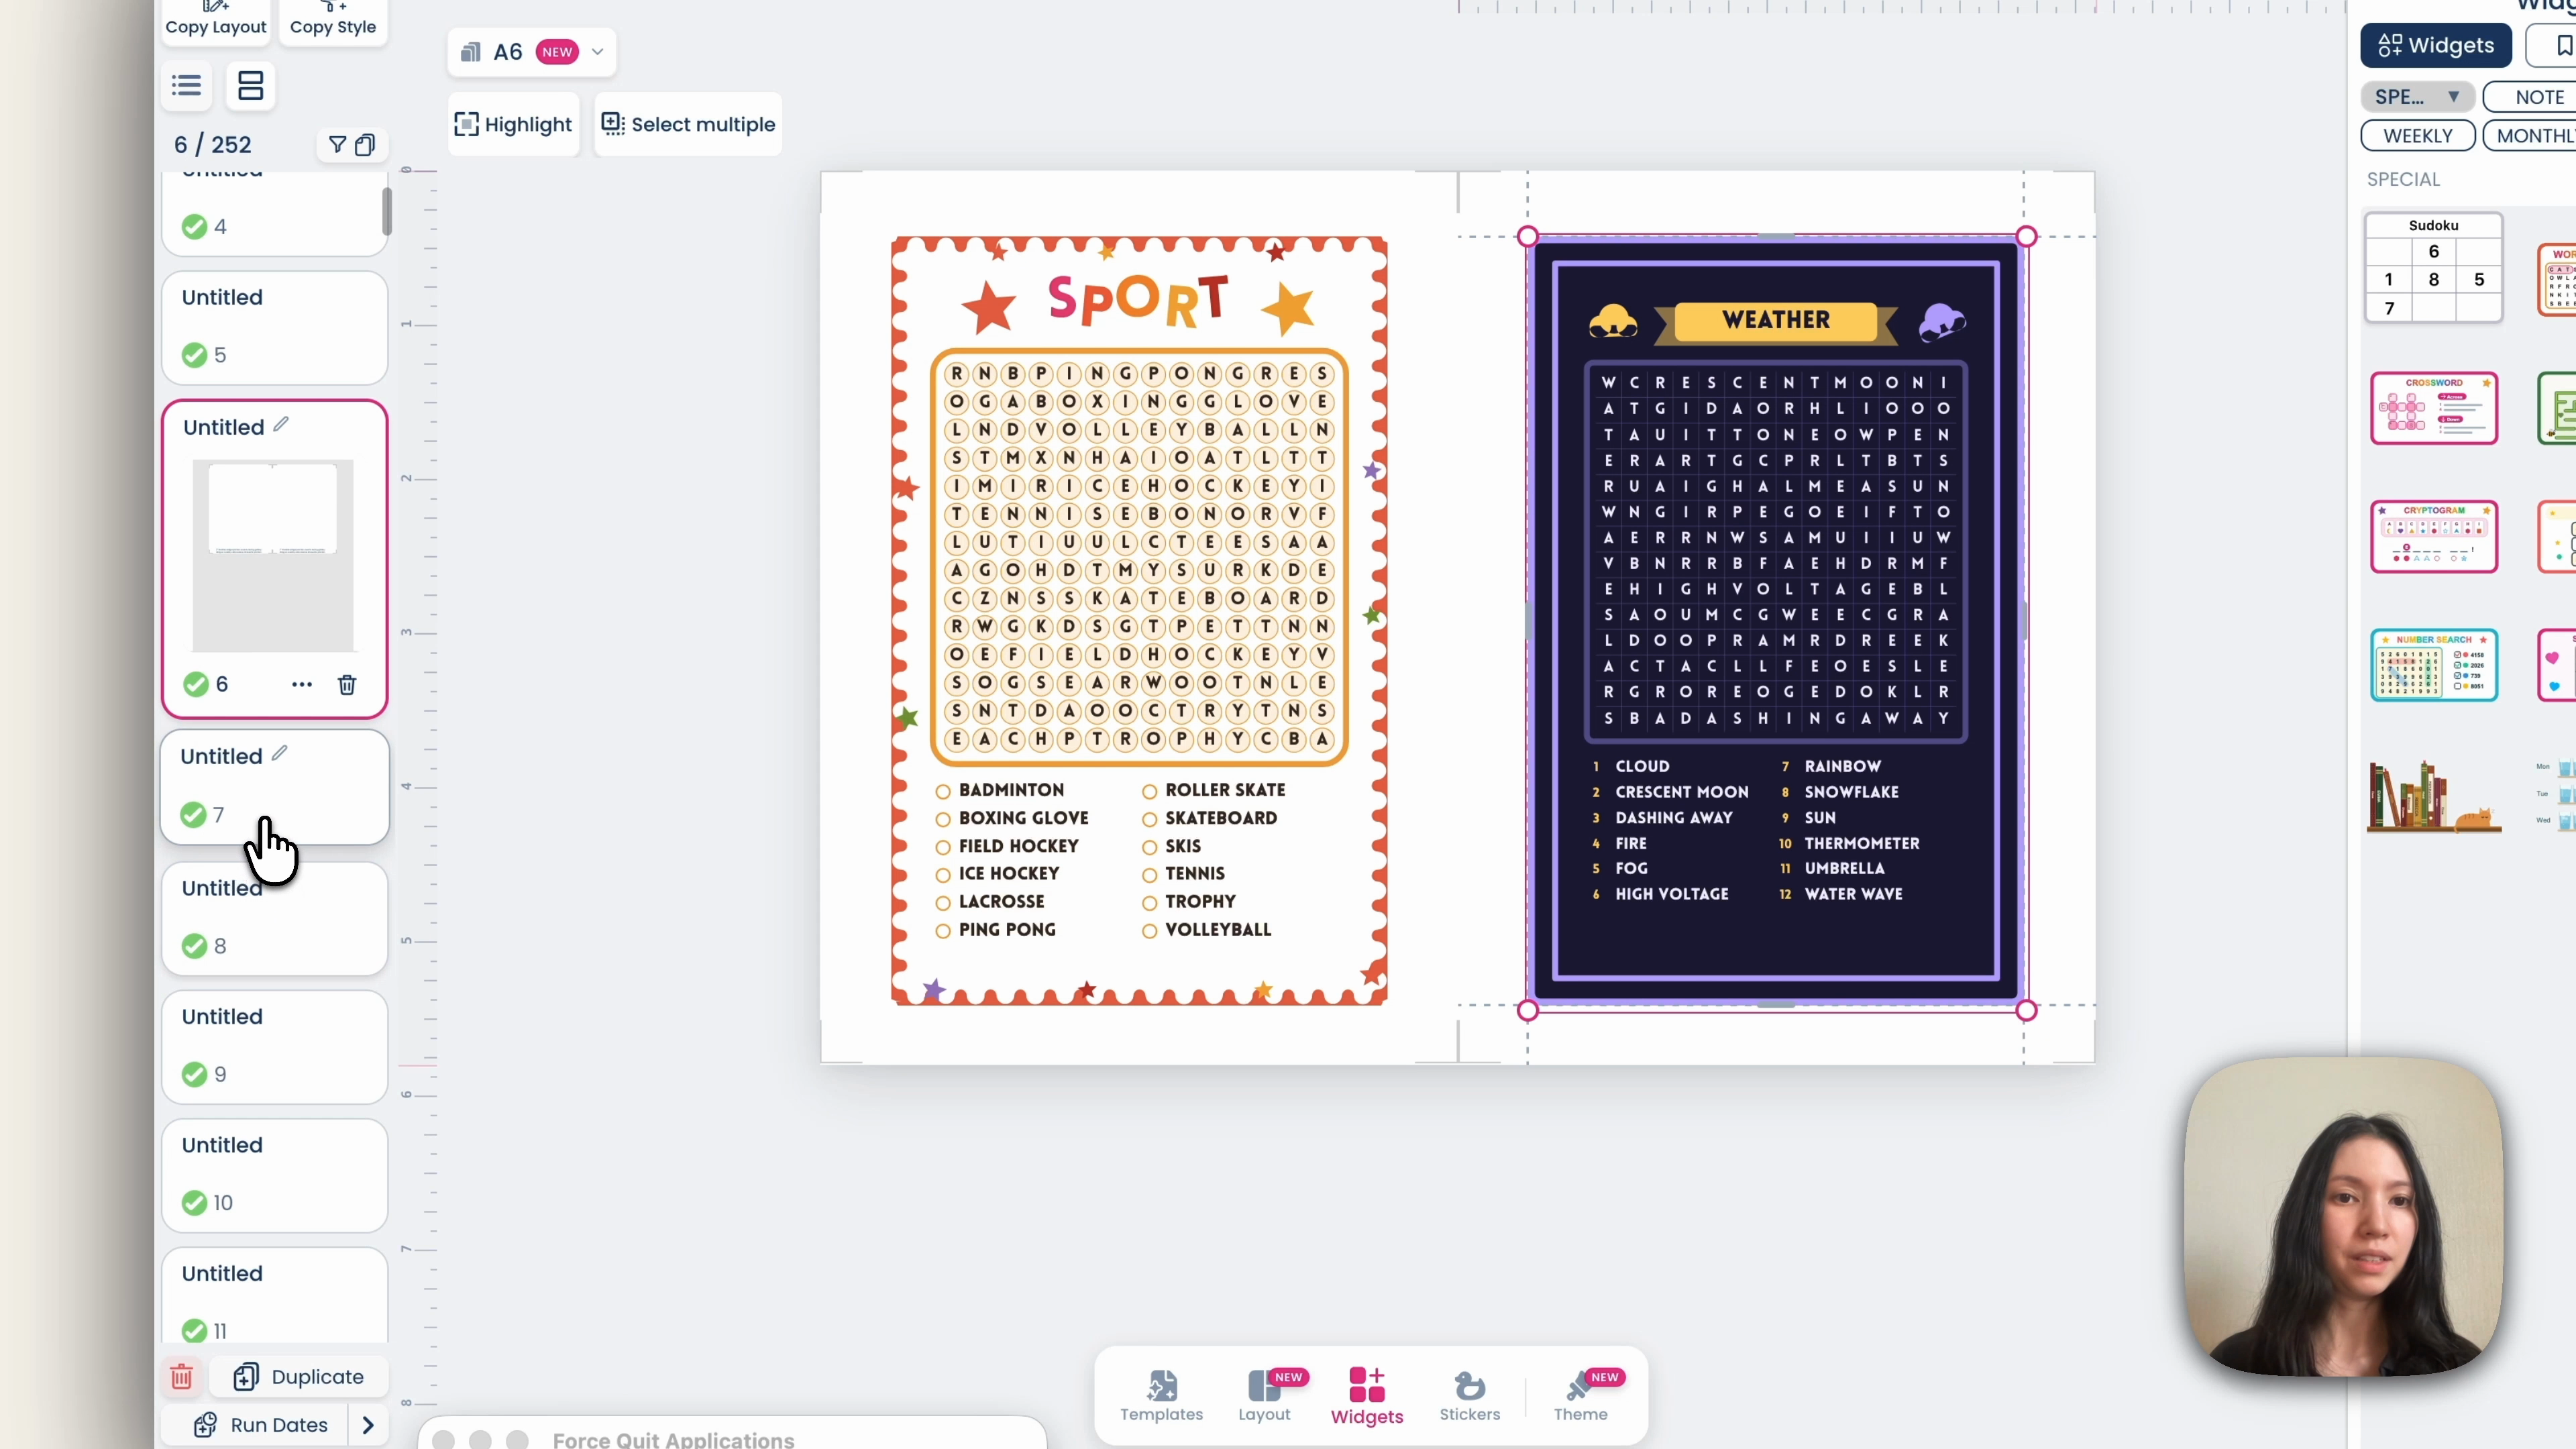Toggle checkmark on page 7
Screen dimensions: 2576x1449
[x=193, y=815]
